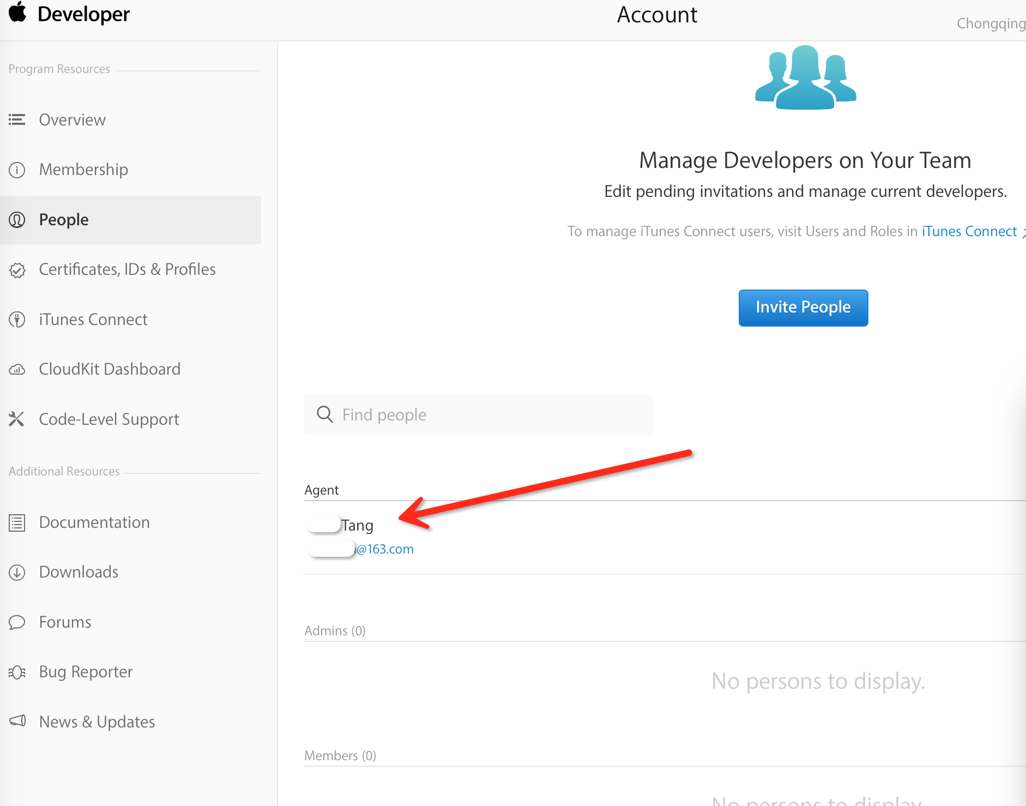
Task: Open Bug Reporter link
Action: [x=86, y=672]
